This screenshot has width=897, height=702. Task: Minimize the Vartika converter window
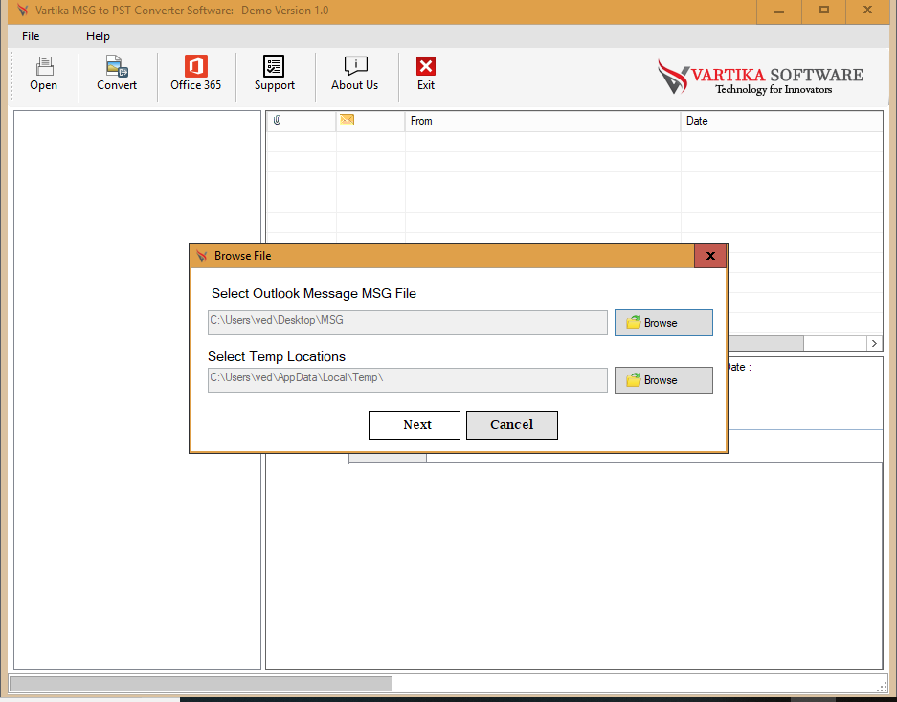click(778, 11)
